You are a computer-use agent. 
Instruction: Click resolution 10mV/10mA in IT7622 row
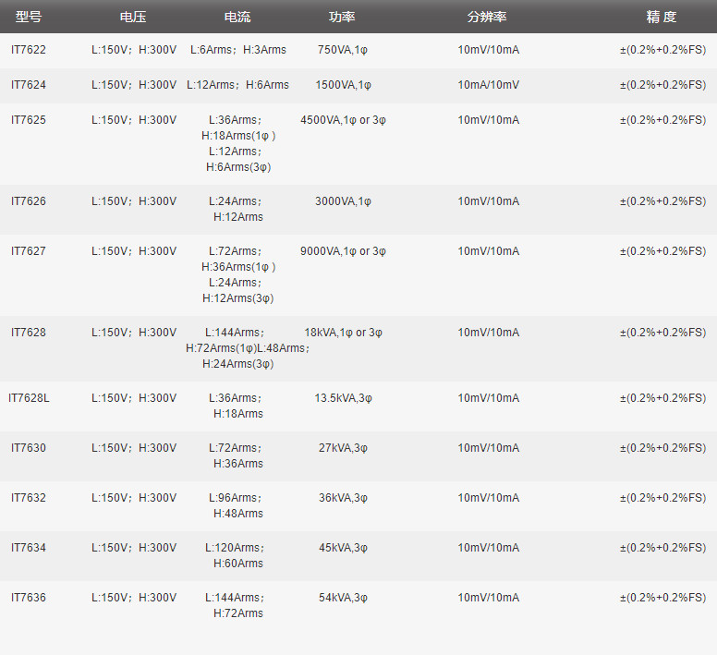point(489,50)
